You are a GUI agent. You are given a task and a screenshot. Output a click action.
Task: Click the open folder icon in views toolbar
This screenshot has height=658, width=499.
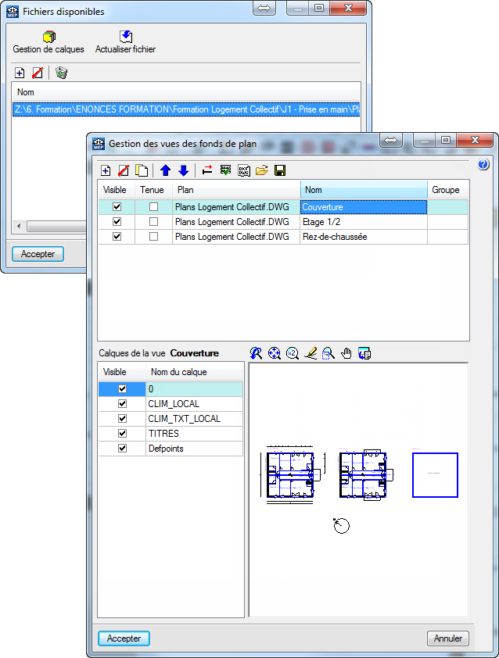click(262, 170)
